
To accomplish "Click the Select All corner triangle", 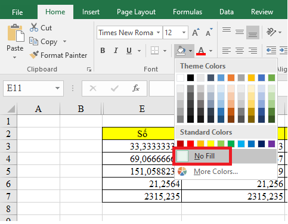I will 11,108.
